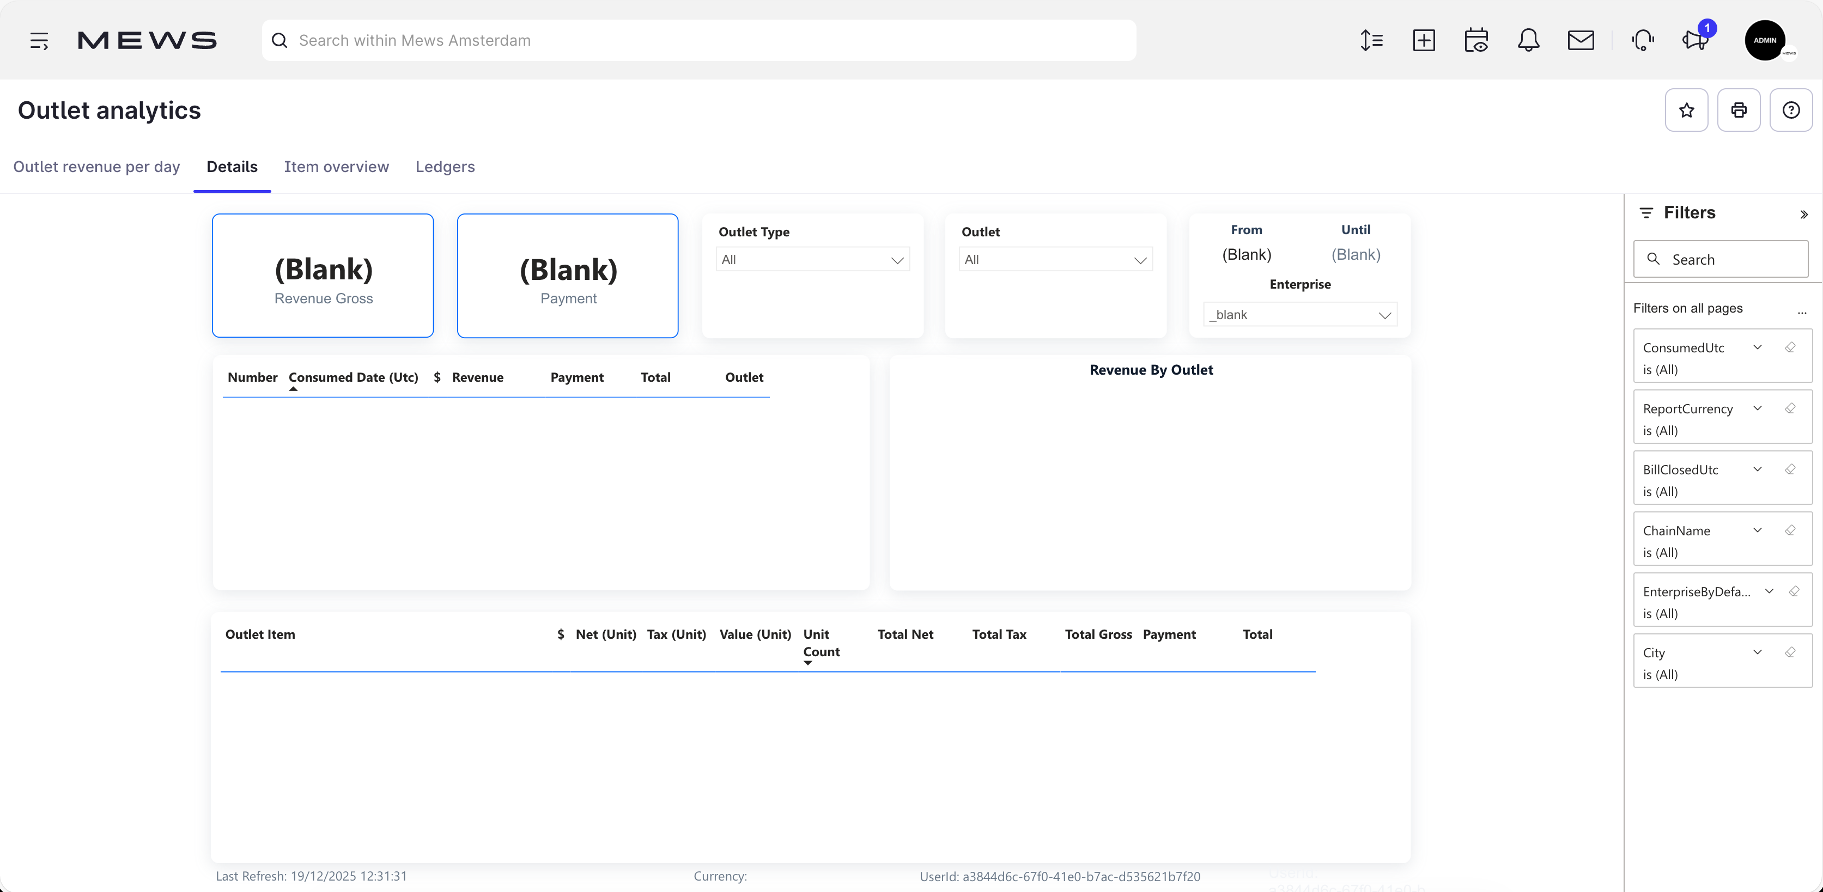This screenshot has width=1823, height=892.
Task: Open the calendar overview icon
Action: (x=1476, y=40)
